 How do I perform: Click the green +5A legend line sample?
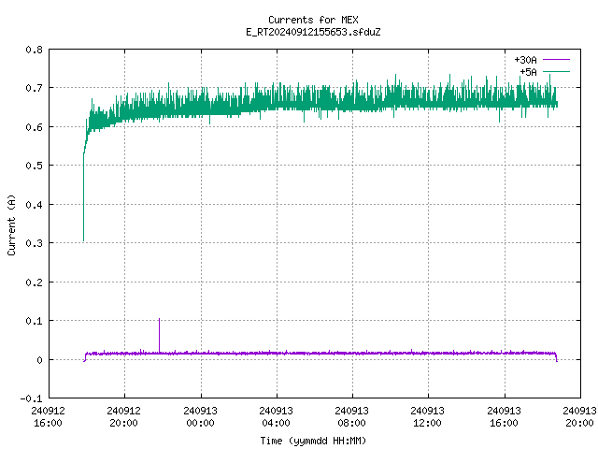(x=556, y=71)
